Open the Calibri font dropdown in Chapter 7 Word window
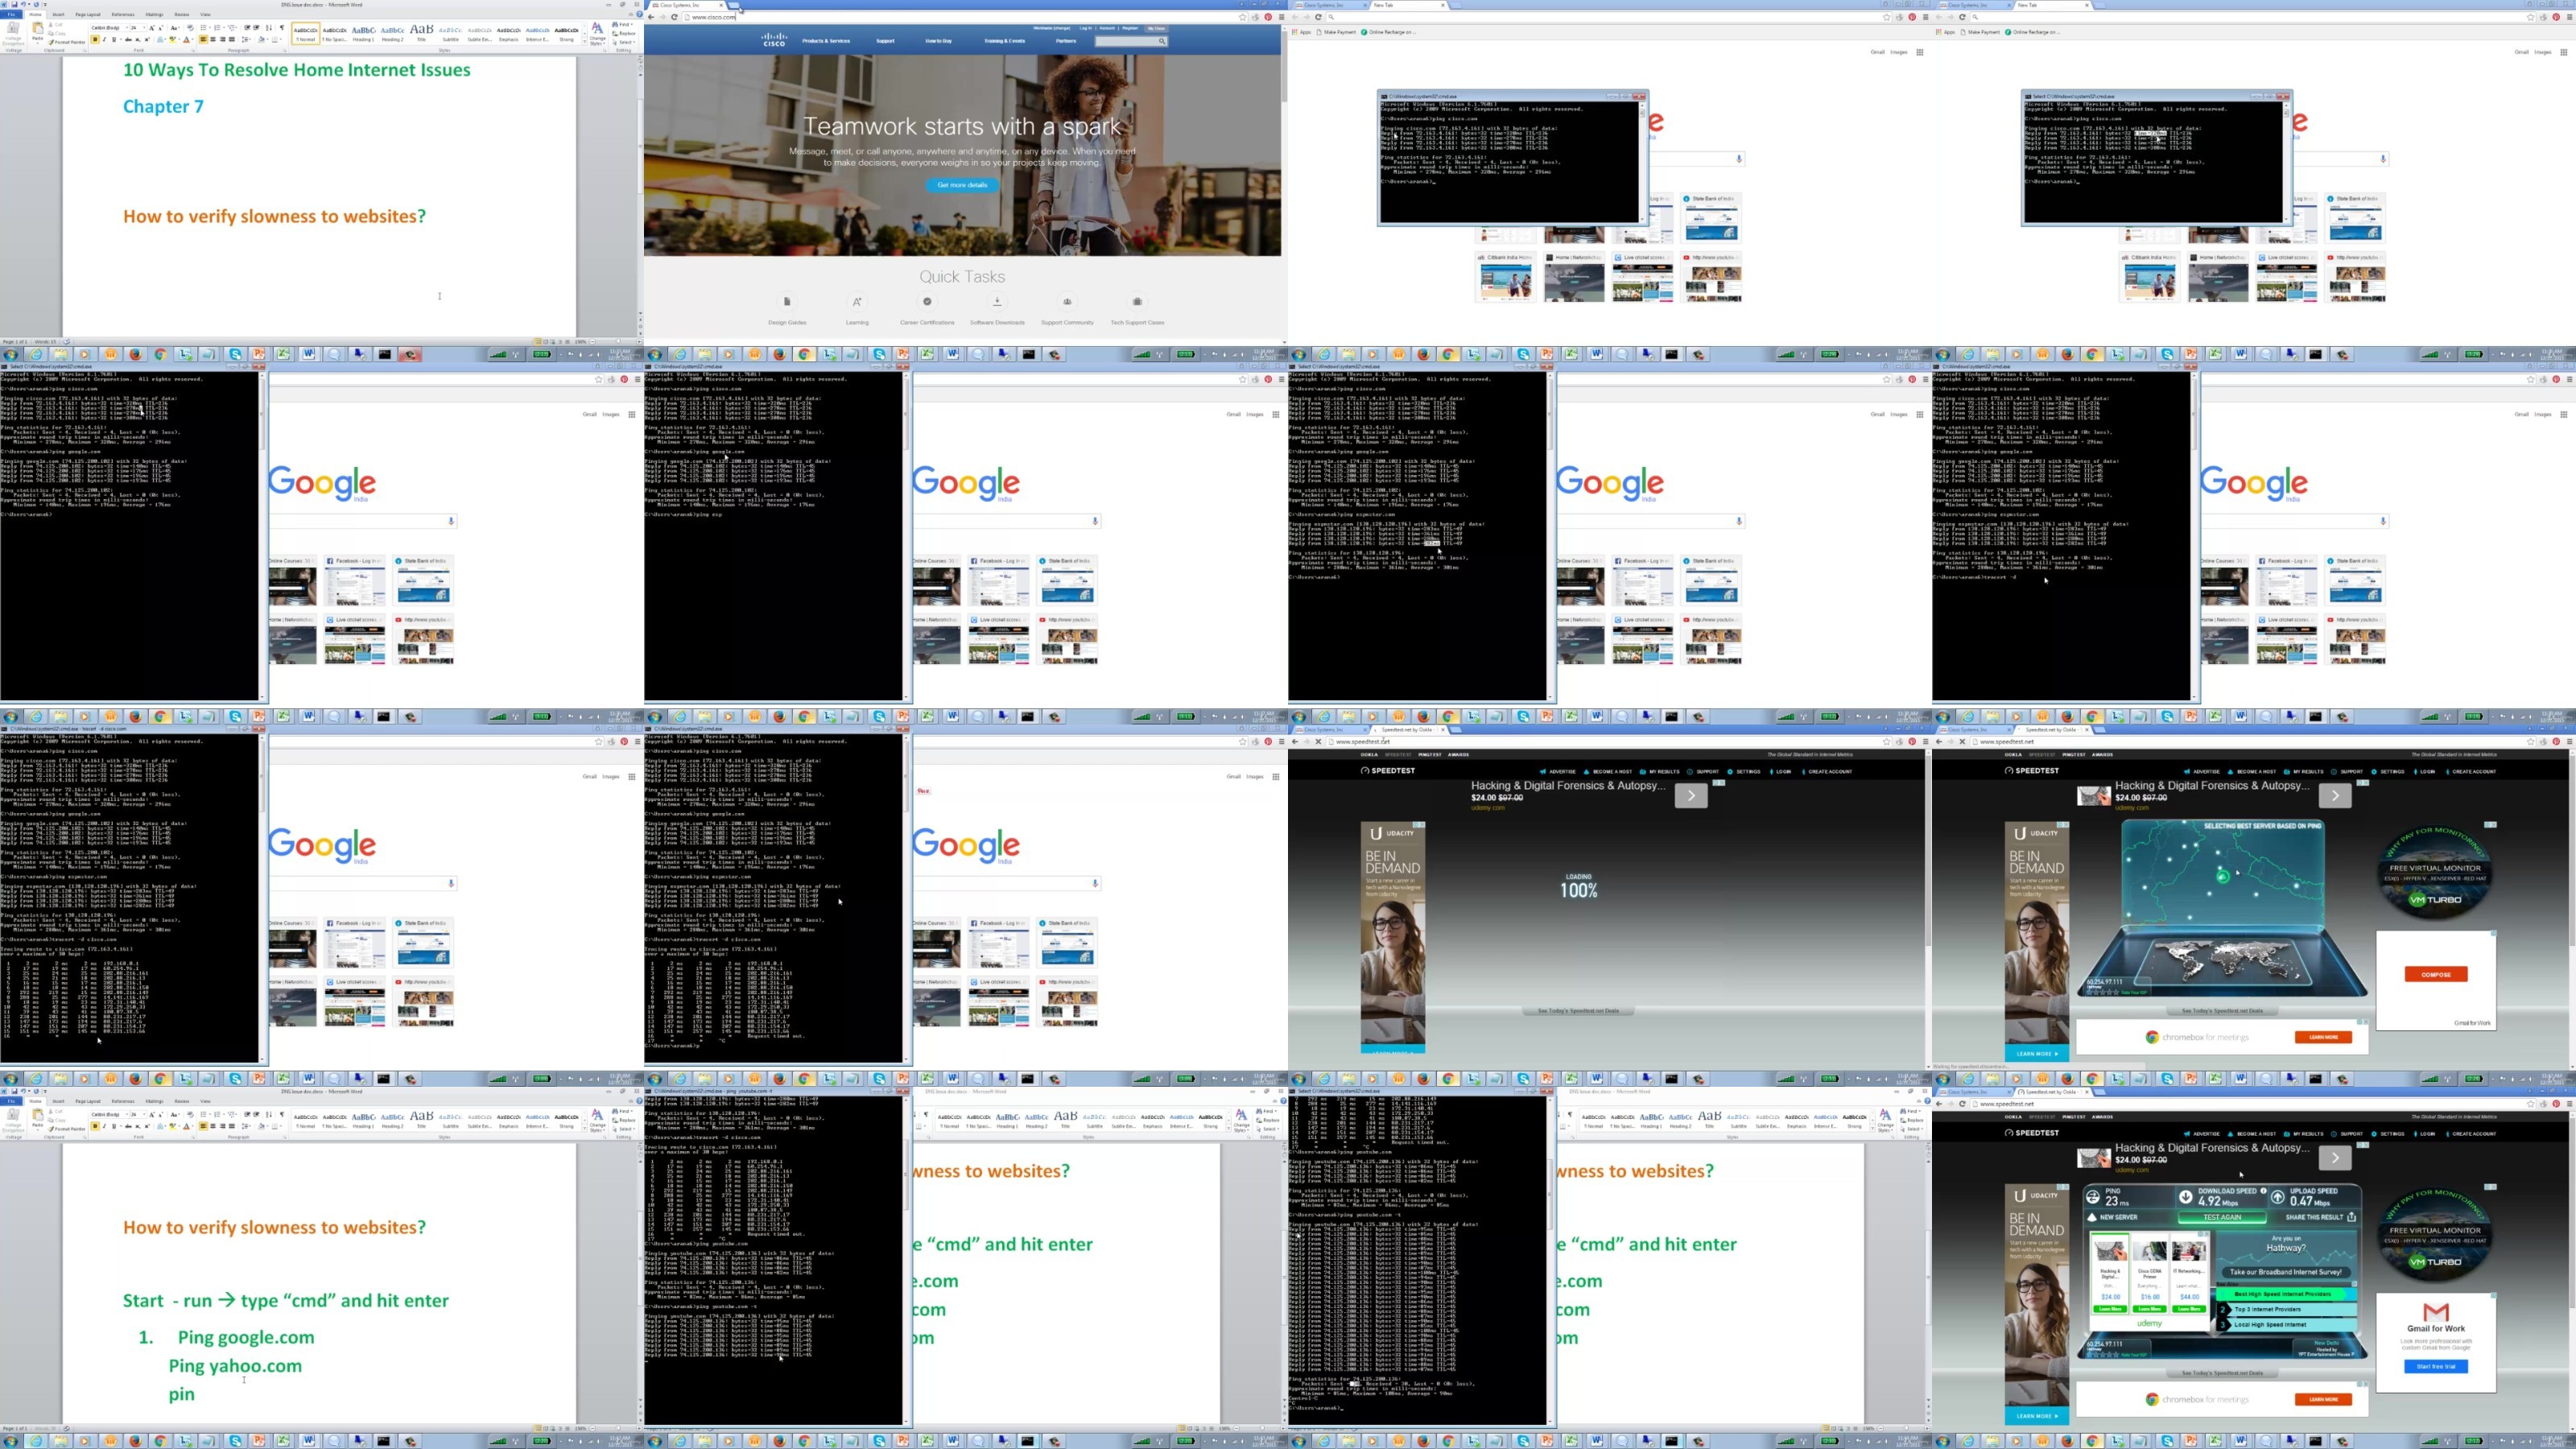 pos(127,28)
